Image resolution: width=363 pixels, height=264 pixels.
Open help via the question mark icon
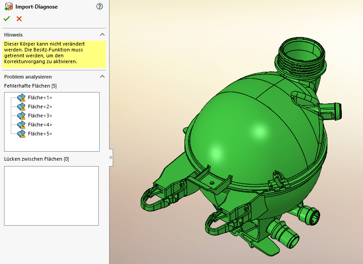coord(100,6)
